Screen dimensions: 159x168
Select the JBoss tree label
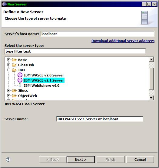point(23,91)
